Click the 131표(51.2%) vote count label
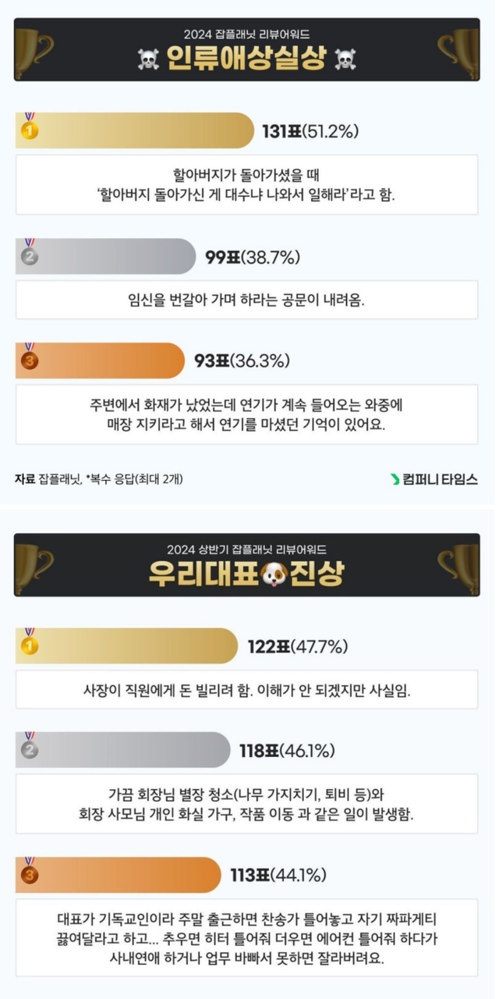Viewport: 499px width, 999px height. pyautogui.click(x=310, y=131)
